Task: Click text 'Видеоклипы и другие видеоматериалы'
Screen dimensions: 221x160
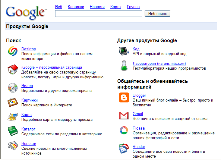Action: 57,91
